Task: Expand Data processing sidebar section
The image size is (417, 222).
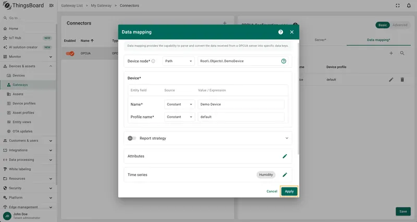Action: point(28,160)
